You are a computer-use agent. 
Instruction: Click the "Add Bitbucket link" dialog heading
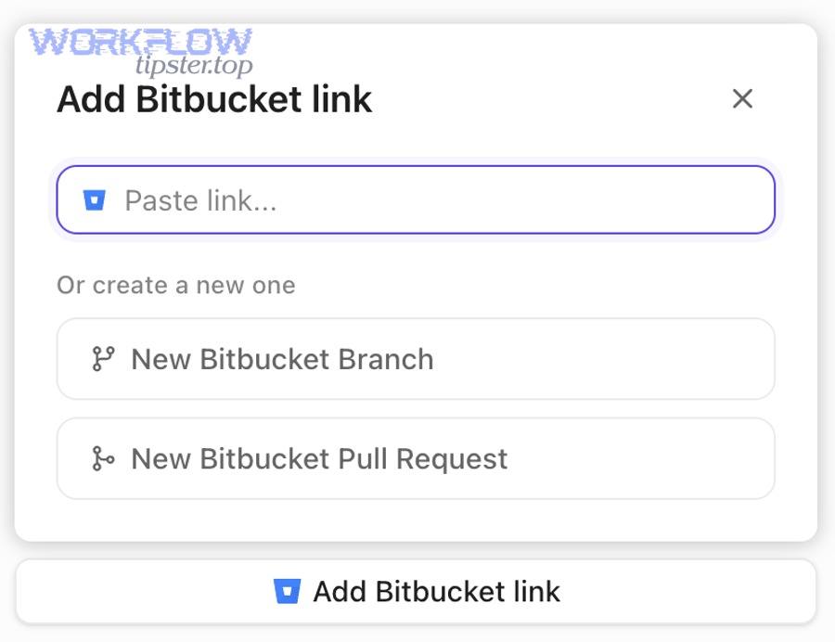(214, 99)
